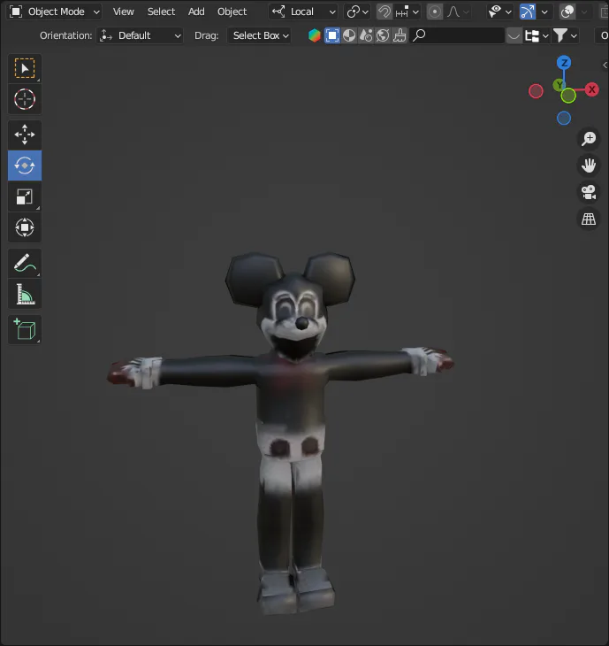The width and height of the screenshot is (609, 646).
Task: Open the Object Mode dropdown
Action: [54, 12]
